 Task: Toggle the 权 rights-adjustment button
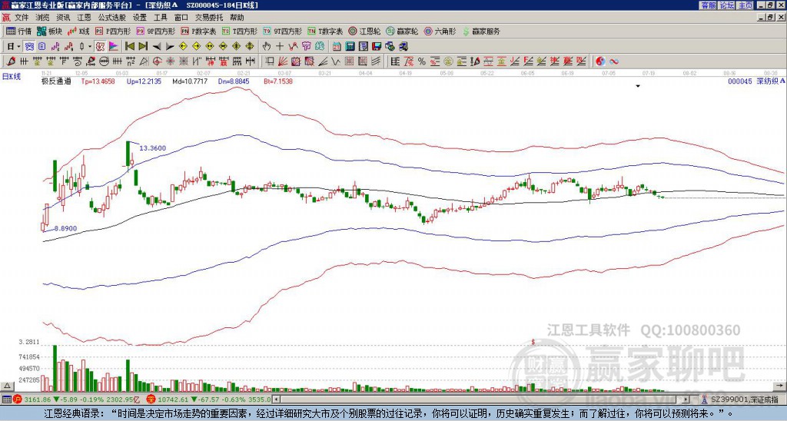click(99, 47)
